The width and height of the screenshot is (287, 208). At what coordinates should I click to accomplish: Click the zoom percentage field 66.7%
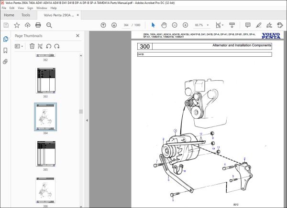(x=199, y=25)
